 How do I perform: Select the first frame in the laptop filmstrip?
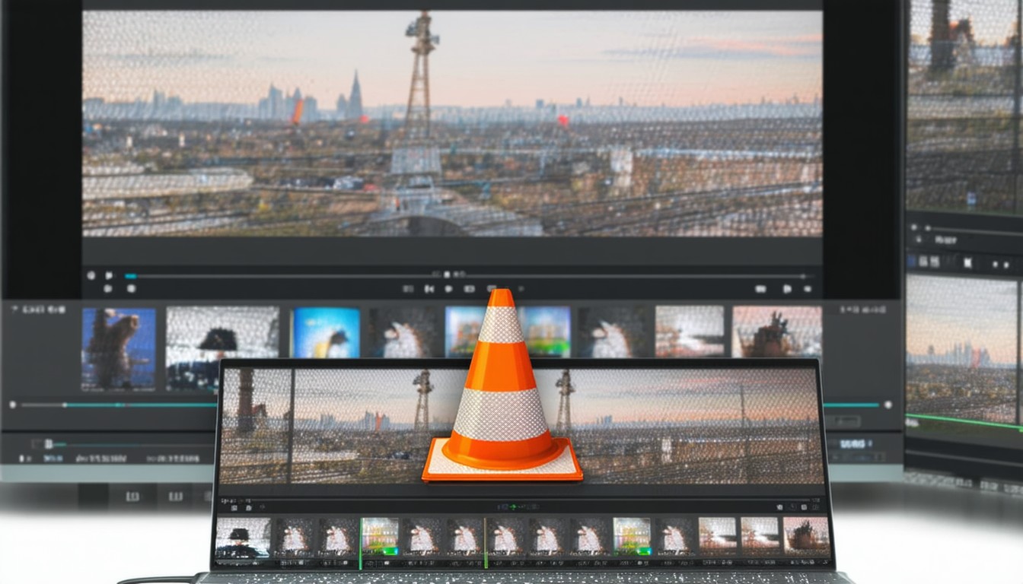pos(242,538)
